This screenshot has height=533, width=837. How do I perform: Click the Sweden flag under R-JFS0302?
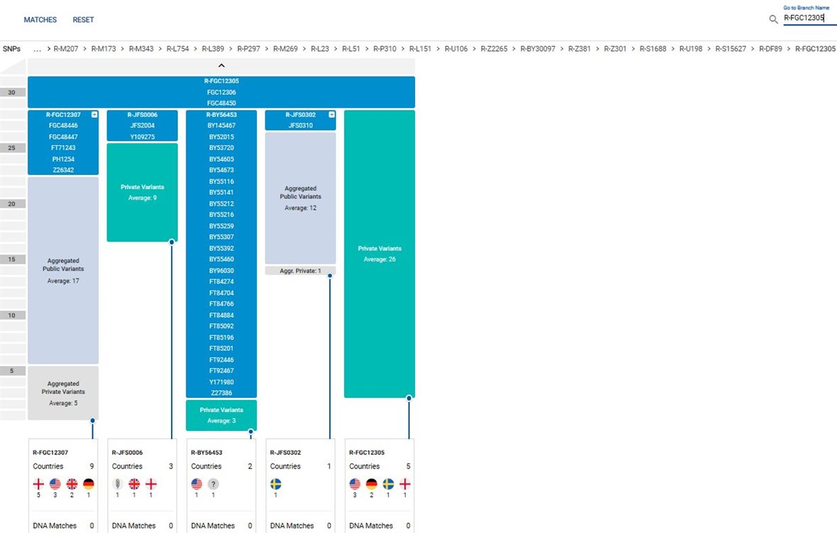tap(276, 484)
